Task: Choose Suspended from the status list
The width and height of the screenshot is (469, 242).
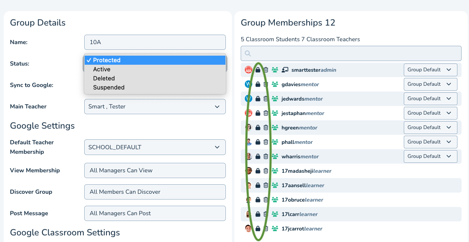Action: point(109,87)
